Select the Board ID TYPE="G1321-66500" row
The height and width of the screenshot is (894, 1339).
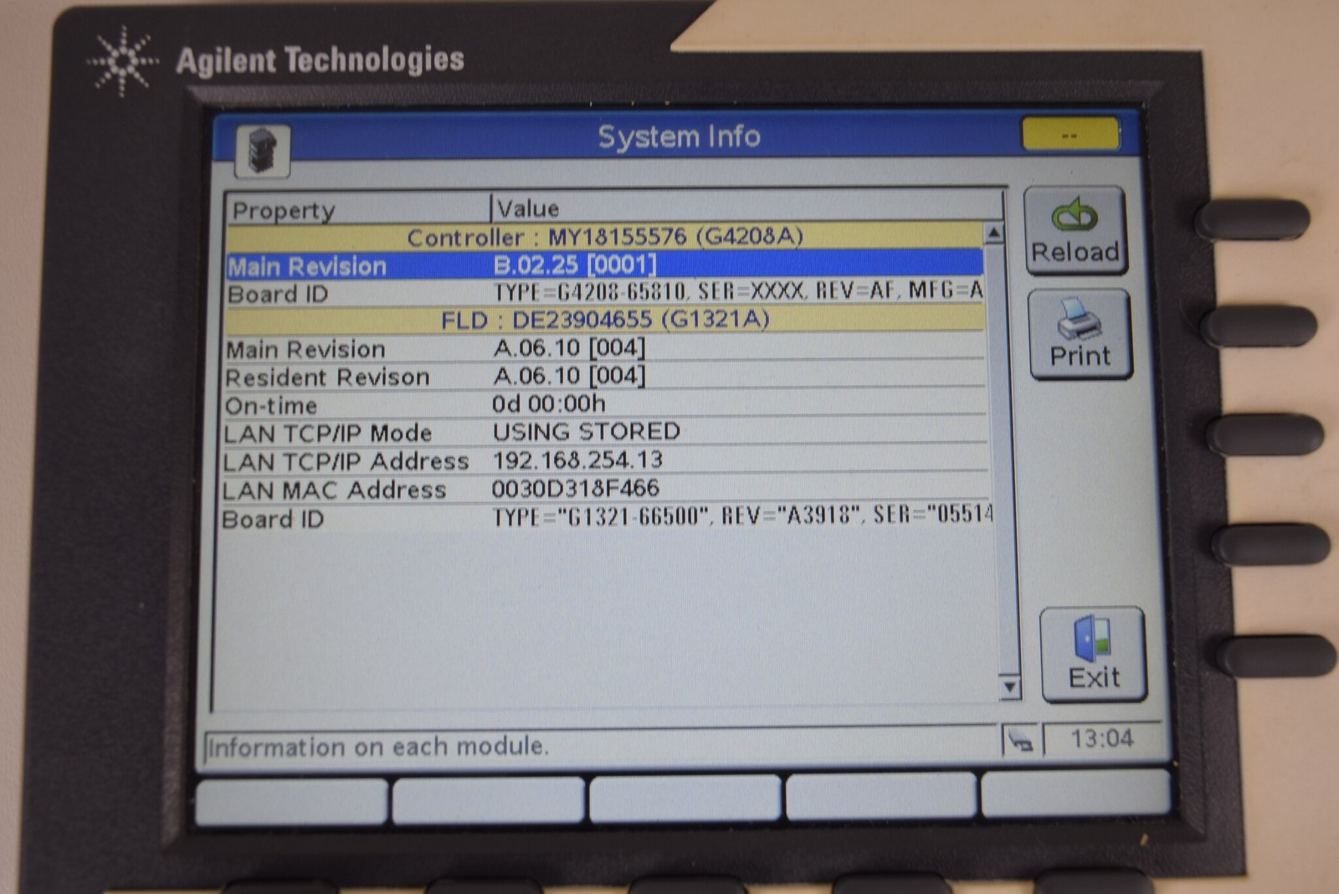click(605, 518)
